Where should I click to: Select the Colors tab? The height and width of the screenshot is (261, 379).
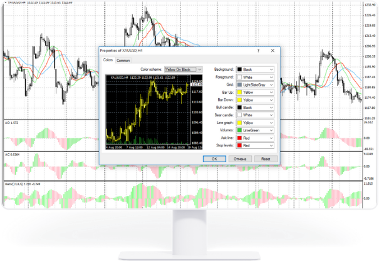[108, 60]
